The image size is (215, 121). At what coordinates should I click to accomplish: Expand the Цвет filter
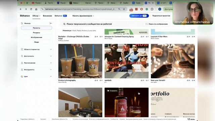click(x=36, y=76)
